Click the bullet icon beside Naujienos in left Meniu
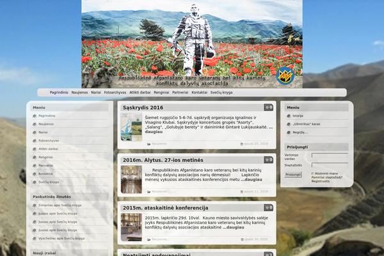 pos(35,124)
